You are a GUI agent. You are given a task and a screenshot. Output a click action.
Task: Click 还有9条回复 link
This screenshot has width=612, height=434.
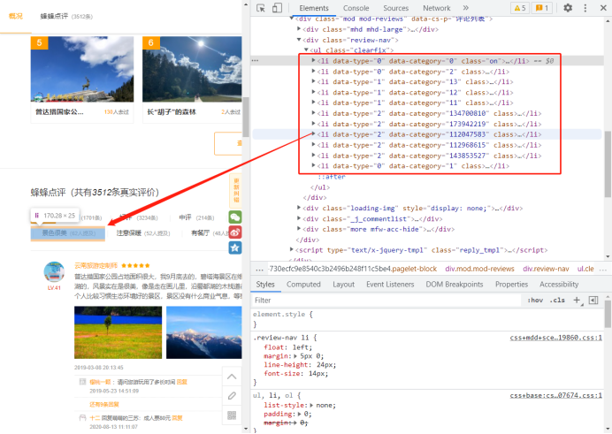tap(104, 404)
